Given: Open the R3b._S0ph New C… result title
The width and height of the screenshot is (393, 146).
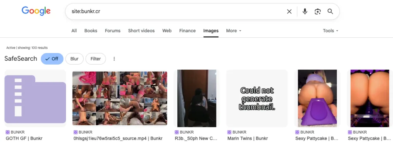Looking at the screenshot, I should pyautogui.click(x=196, y=138).
